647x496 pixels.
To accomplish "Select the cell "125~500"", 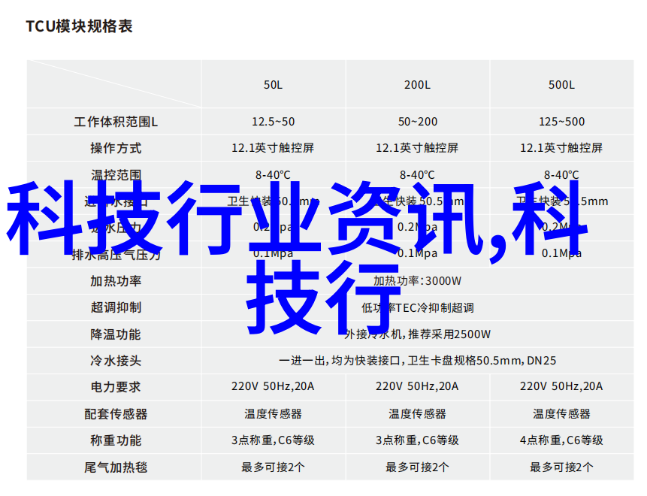I will tap(561, 122).
